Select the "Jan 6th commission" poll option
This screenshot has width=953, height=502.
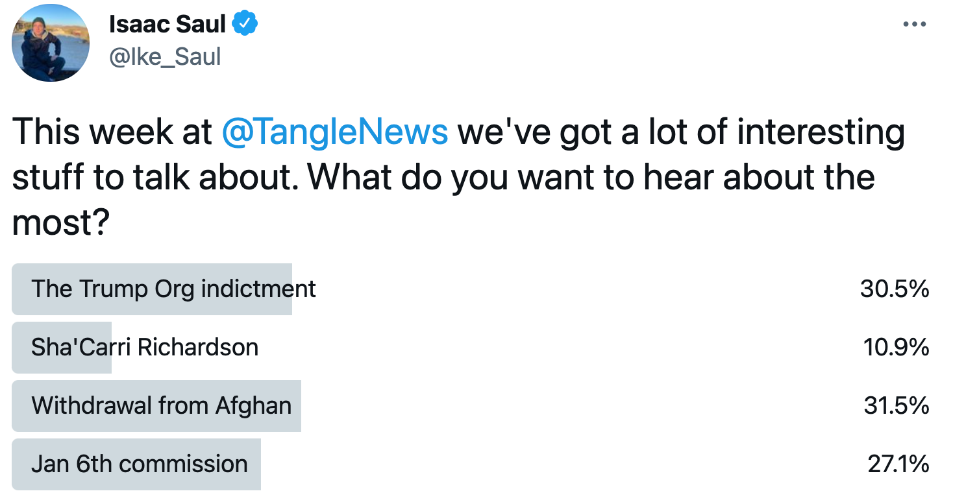[140, 464]
